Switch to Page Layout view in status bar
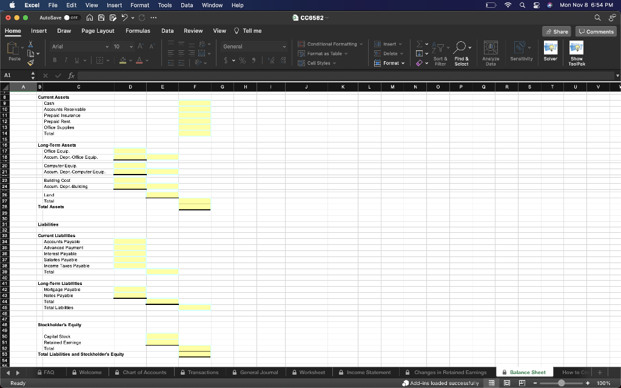The width and height of the screenshot is (621, 388). (506, 383)
